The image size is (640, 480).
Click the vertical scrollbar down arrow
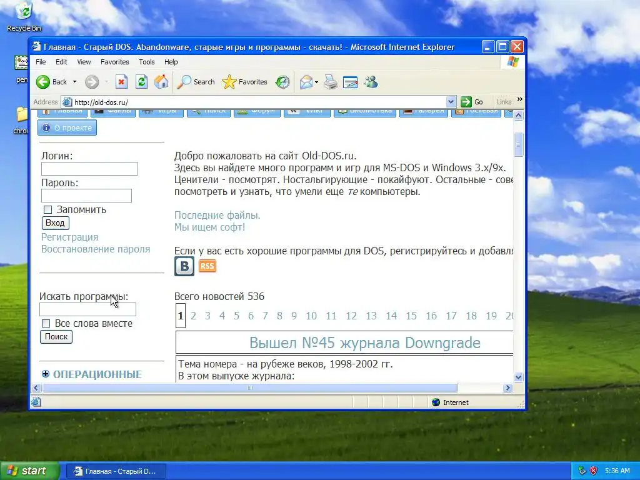(x=518, y=377)
